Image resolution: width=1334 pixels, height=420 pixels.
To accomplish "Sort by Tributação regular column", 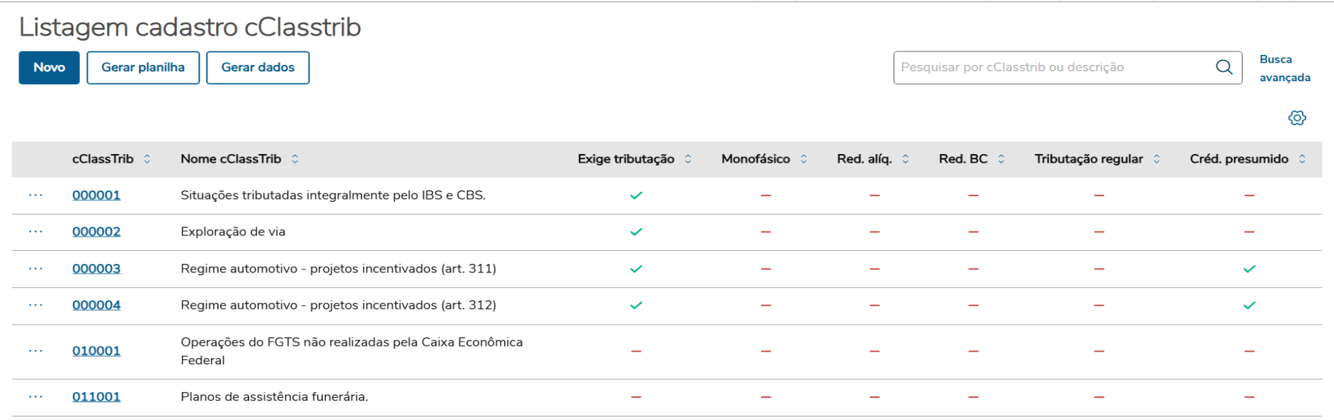I will [x=1156, y=159].
